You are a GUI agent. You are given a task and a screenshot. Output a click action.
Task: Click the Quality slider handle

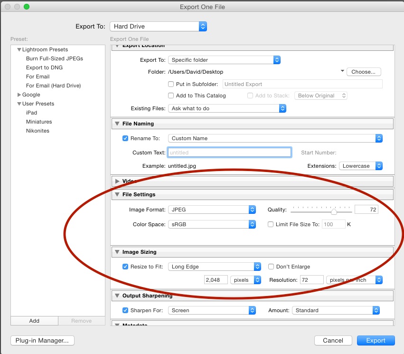[334, 211]
